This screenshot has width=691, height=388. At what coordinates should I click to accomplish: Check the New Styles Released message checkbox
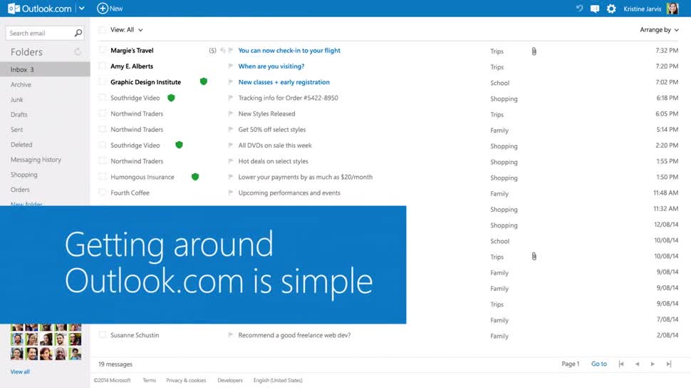pyautogui.click(x=103, y=113)
